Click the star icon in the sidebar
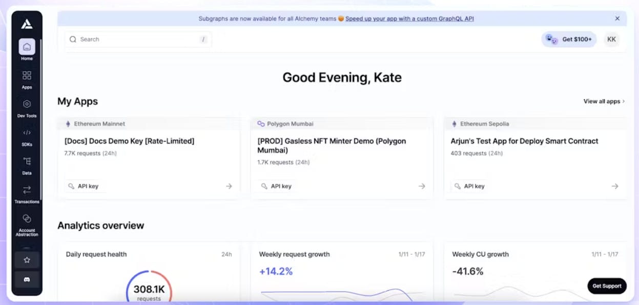Image resolution: width=639 pixels, height=305 pixels. tap(27, 260)
